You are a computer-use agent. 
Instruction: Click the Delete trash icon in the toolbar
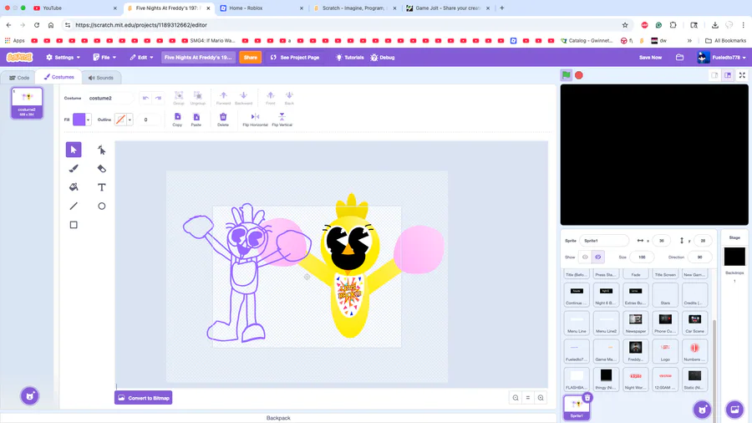223,120
